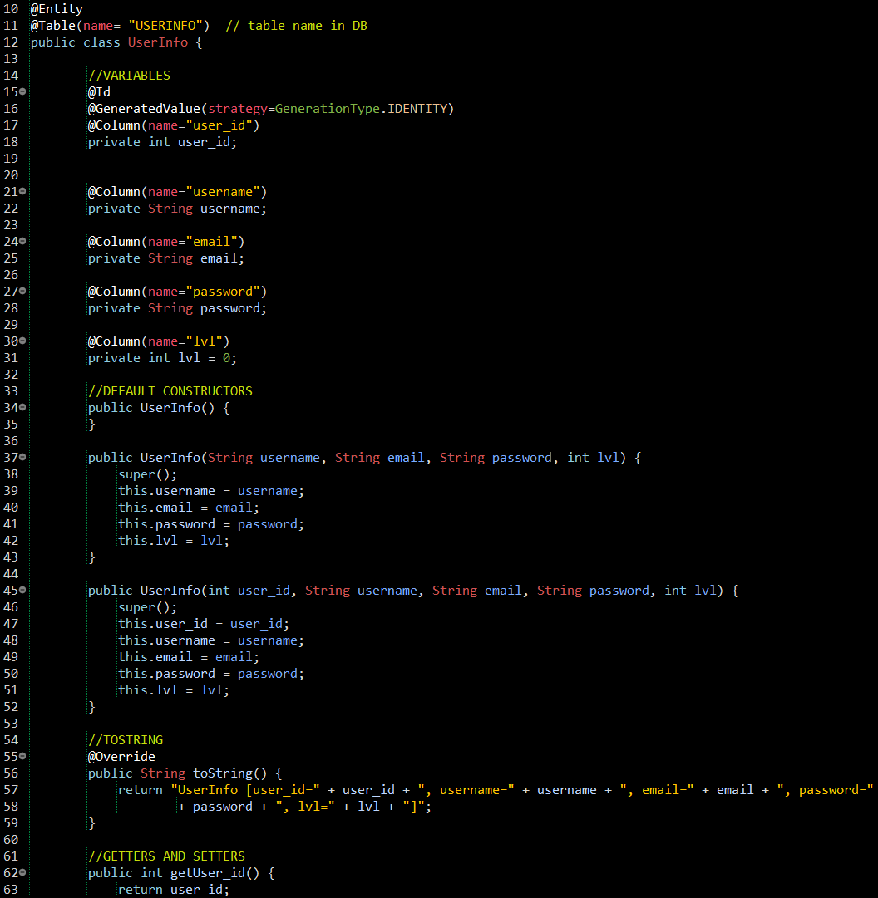Viewport: 878px width, 898px height.
Task: Collapse the getUser_id fold on line 62
Action: [22, 871]
